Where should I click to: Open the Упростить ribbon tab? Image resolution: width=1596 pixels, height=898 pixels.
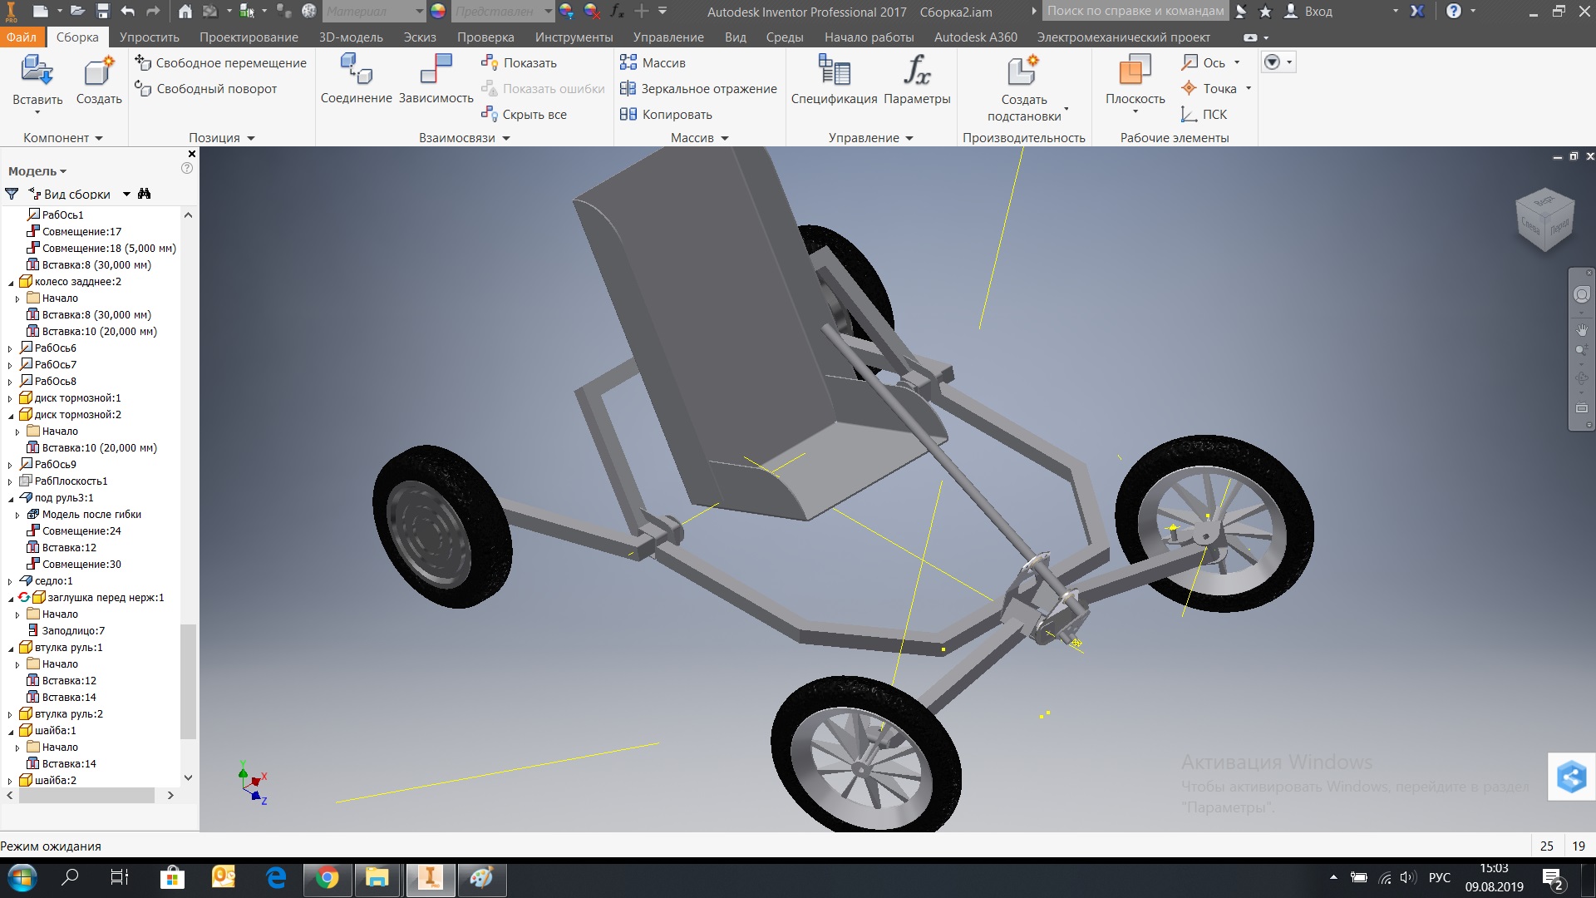150,37
